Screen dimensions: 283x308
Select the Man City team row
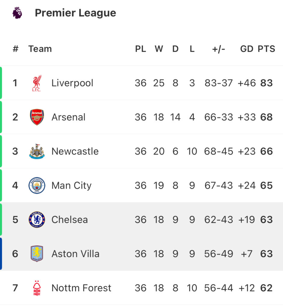click(141, 185)
